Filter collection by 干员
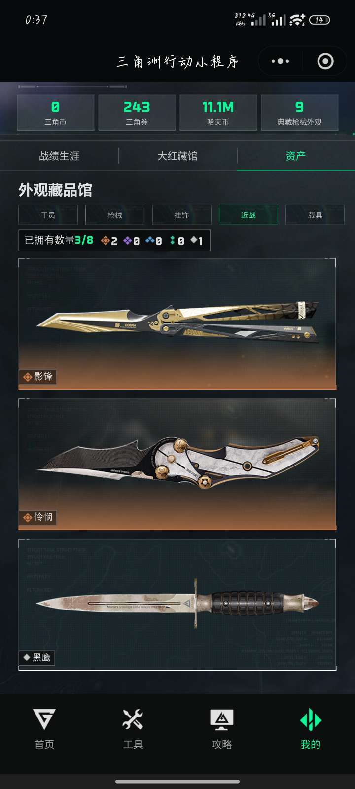 [48, 215]
